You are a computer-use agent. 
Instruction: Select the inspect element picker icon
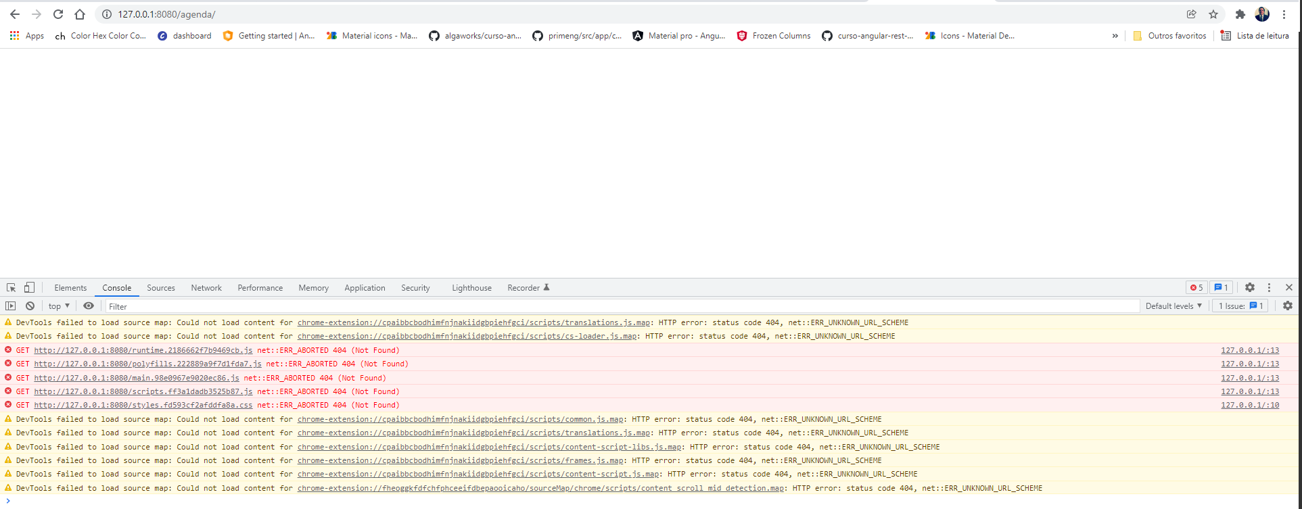point(11,288)
